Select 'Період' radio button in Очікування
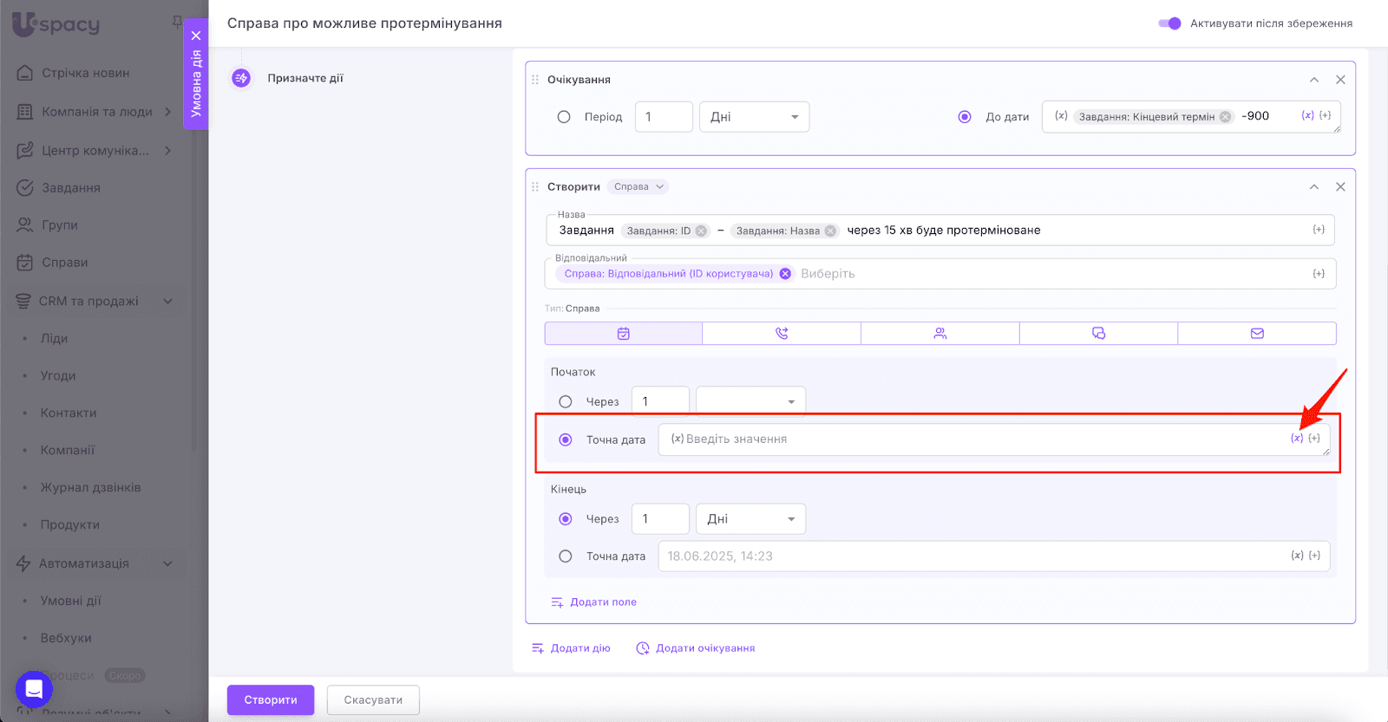Screen dimensions: 1388x722 pyautogui.click(x=564, y=117)
